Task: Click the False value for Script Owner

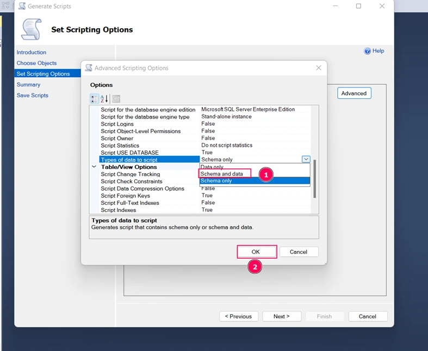Action: [x=208, y=138]
